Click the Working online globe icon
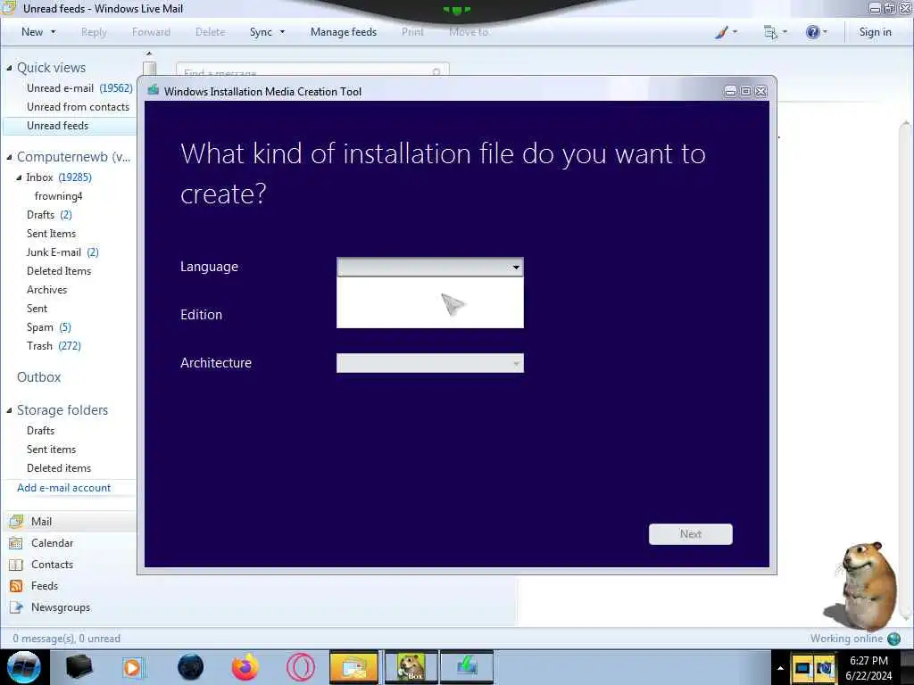This screenshot has height=685, width=914. [x=893, y=639]
